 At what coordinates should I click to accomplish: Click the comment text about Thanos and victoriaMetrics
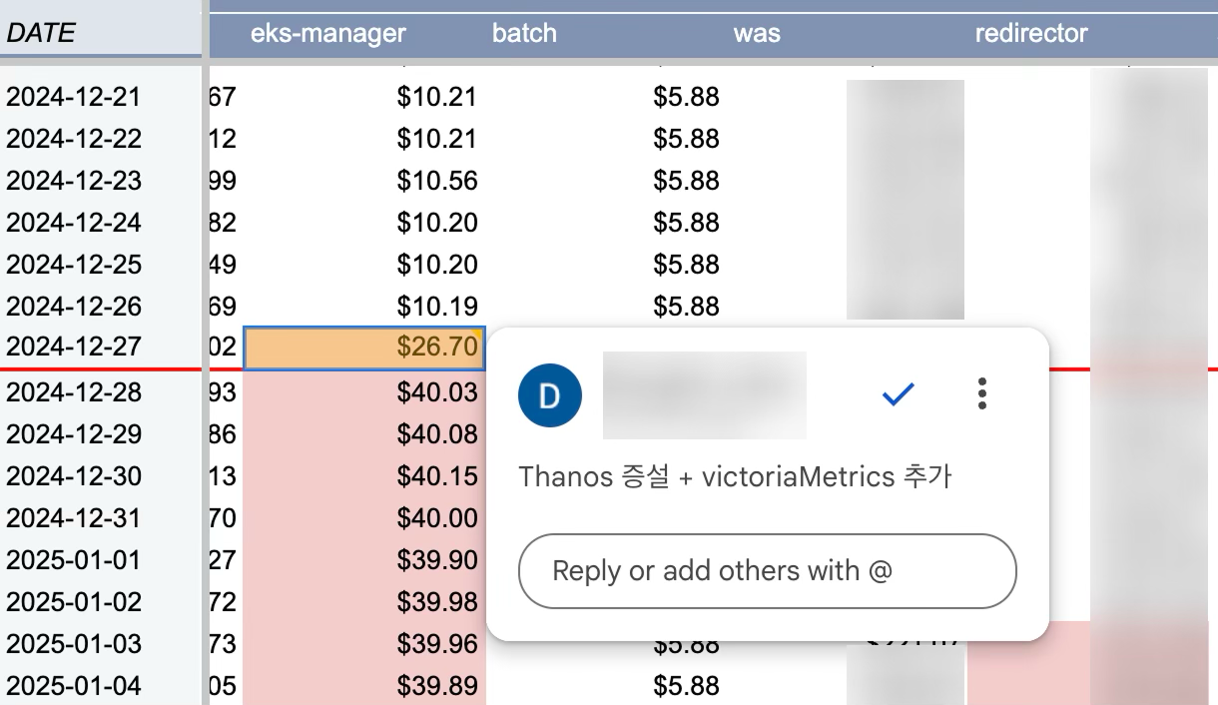point(736,476)
